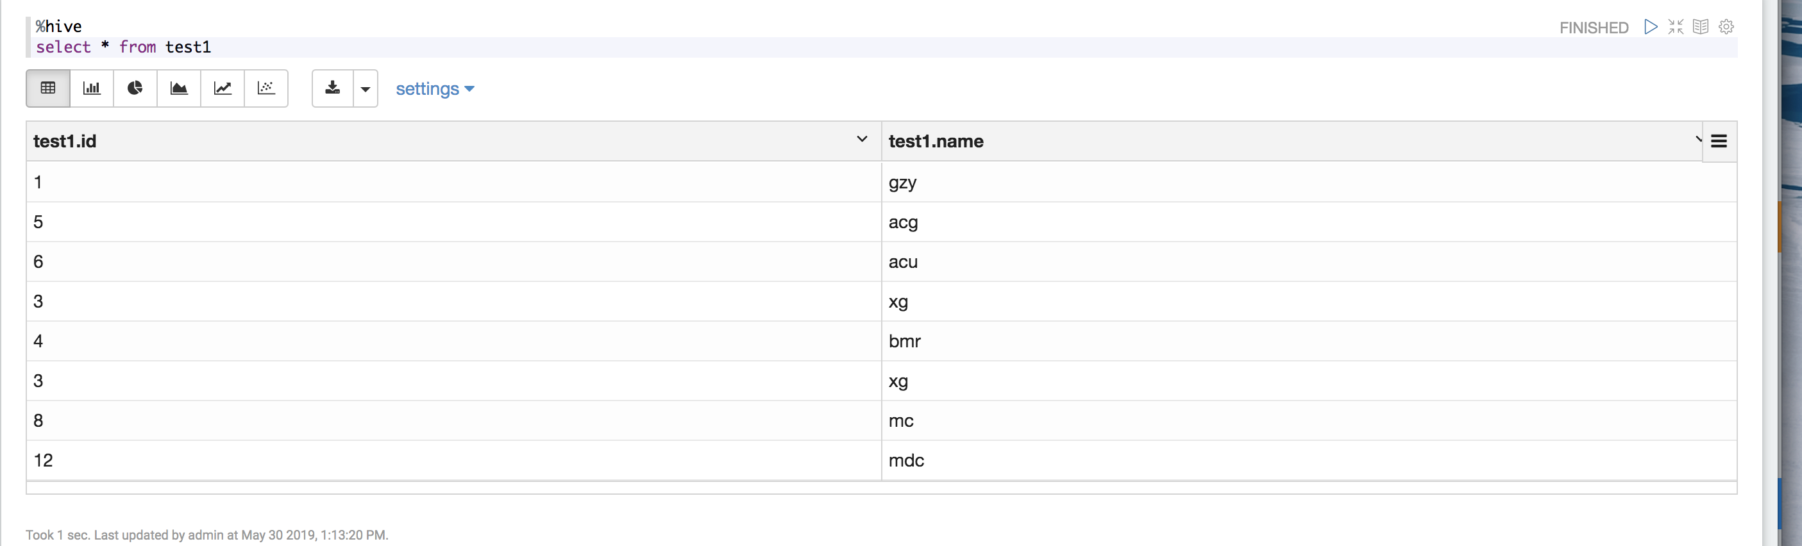Select cell with name acu
This screenshot has height=546, width=1802.
click(1309, 261)
